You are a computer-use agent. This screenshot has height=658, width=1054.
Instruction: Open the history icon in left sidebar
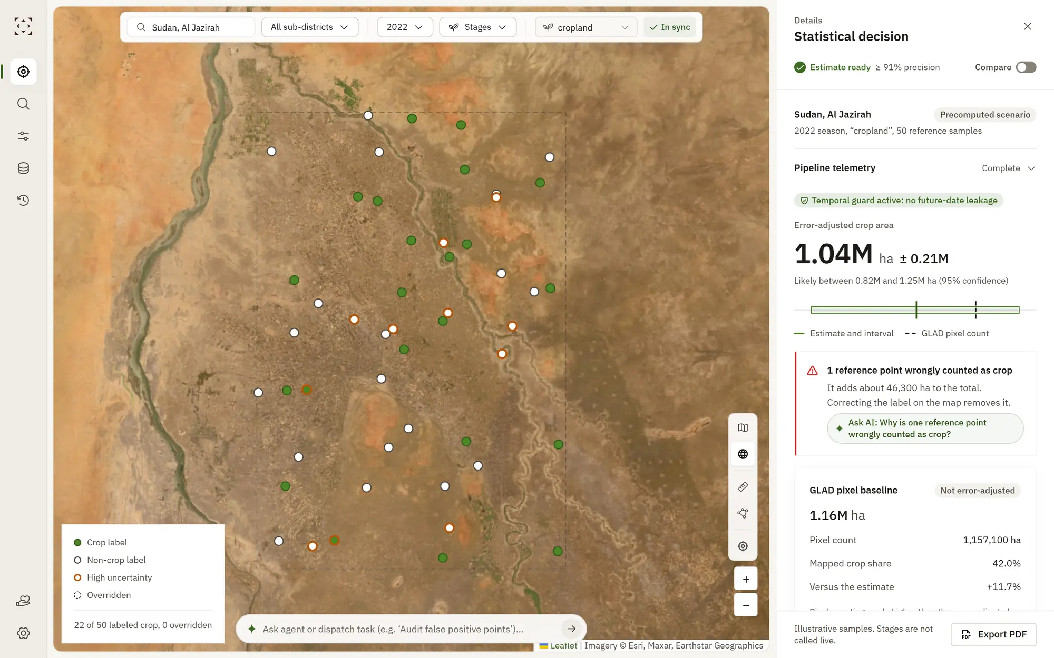click(23, 200)
